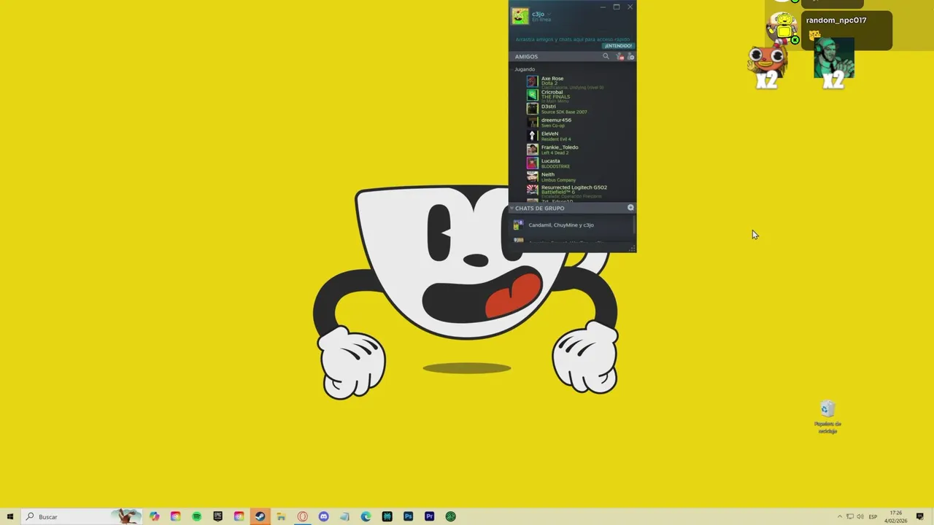Open status dropdown next to c3jo name
This screenshot has width=934, height=525.
[549, 15]
